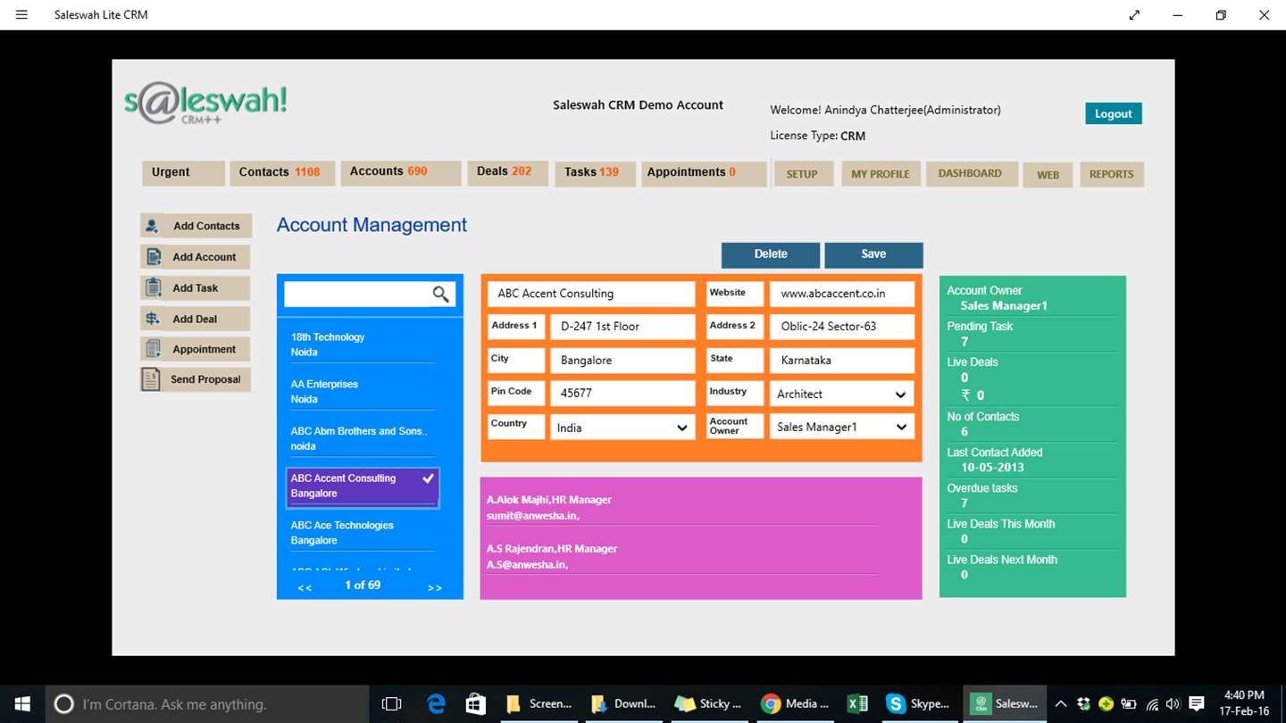This screenshot has width=1286, height=723.
Task: Click the City field Bangalore
Action: click(622, 361)
